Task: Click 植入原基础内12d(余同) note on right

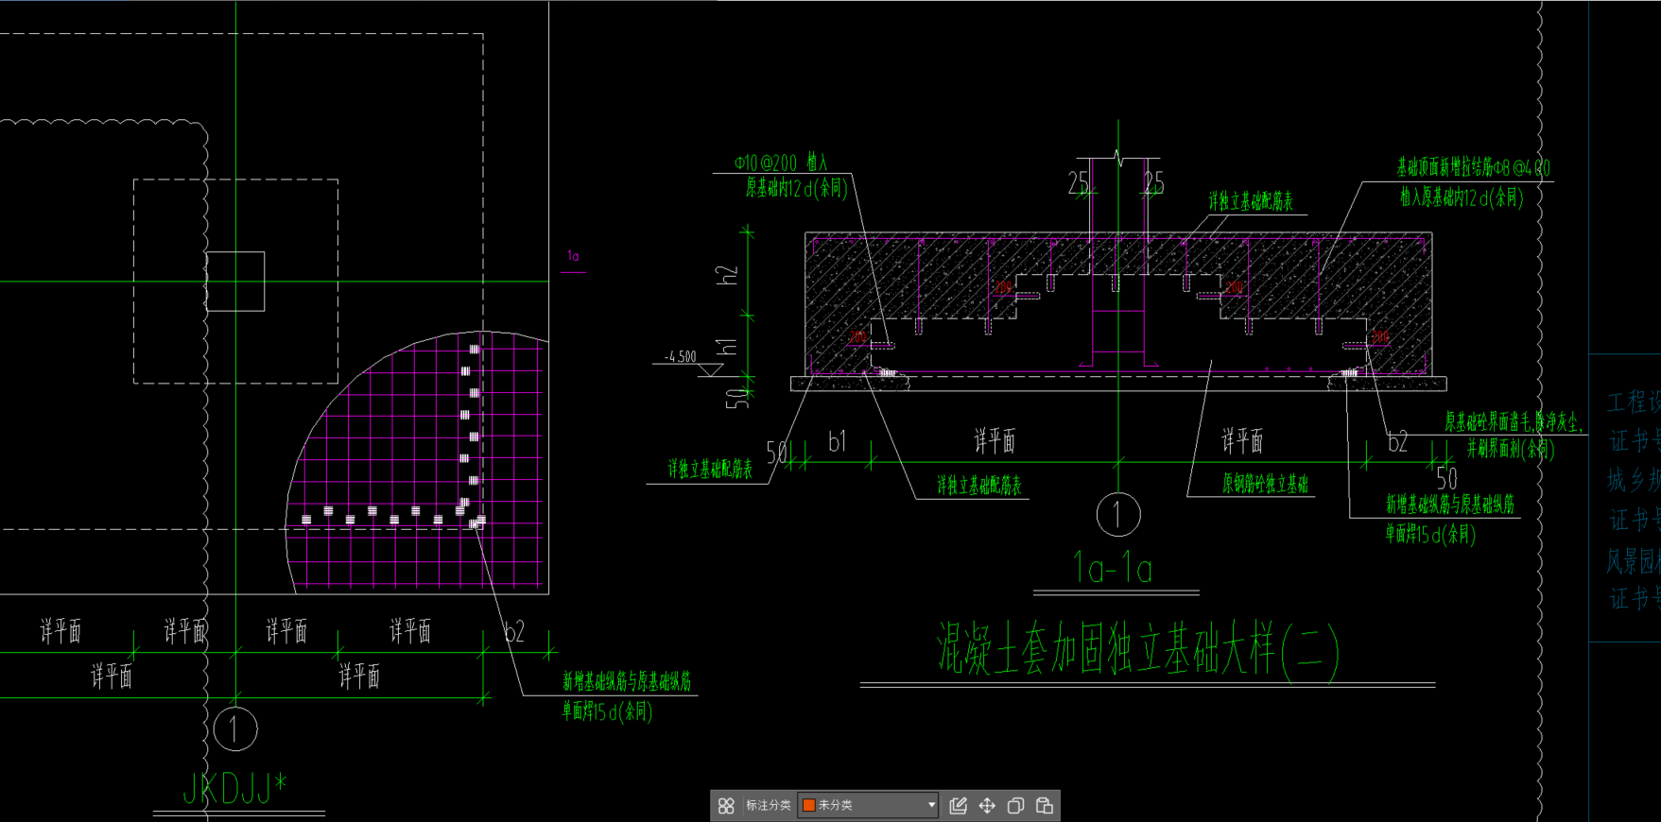Action: pos(1461,197)
